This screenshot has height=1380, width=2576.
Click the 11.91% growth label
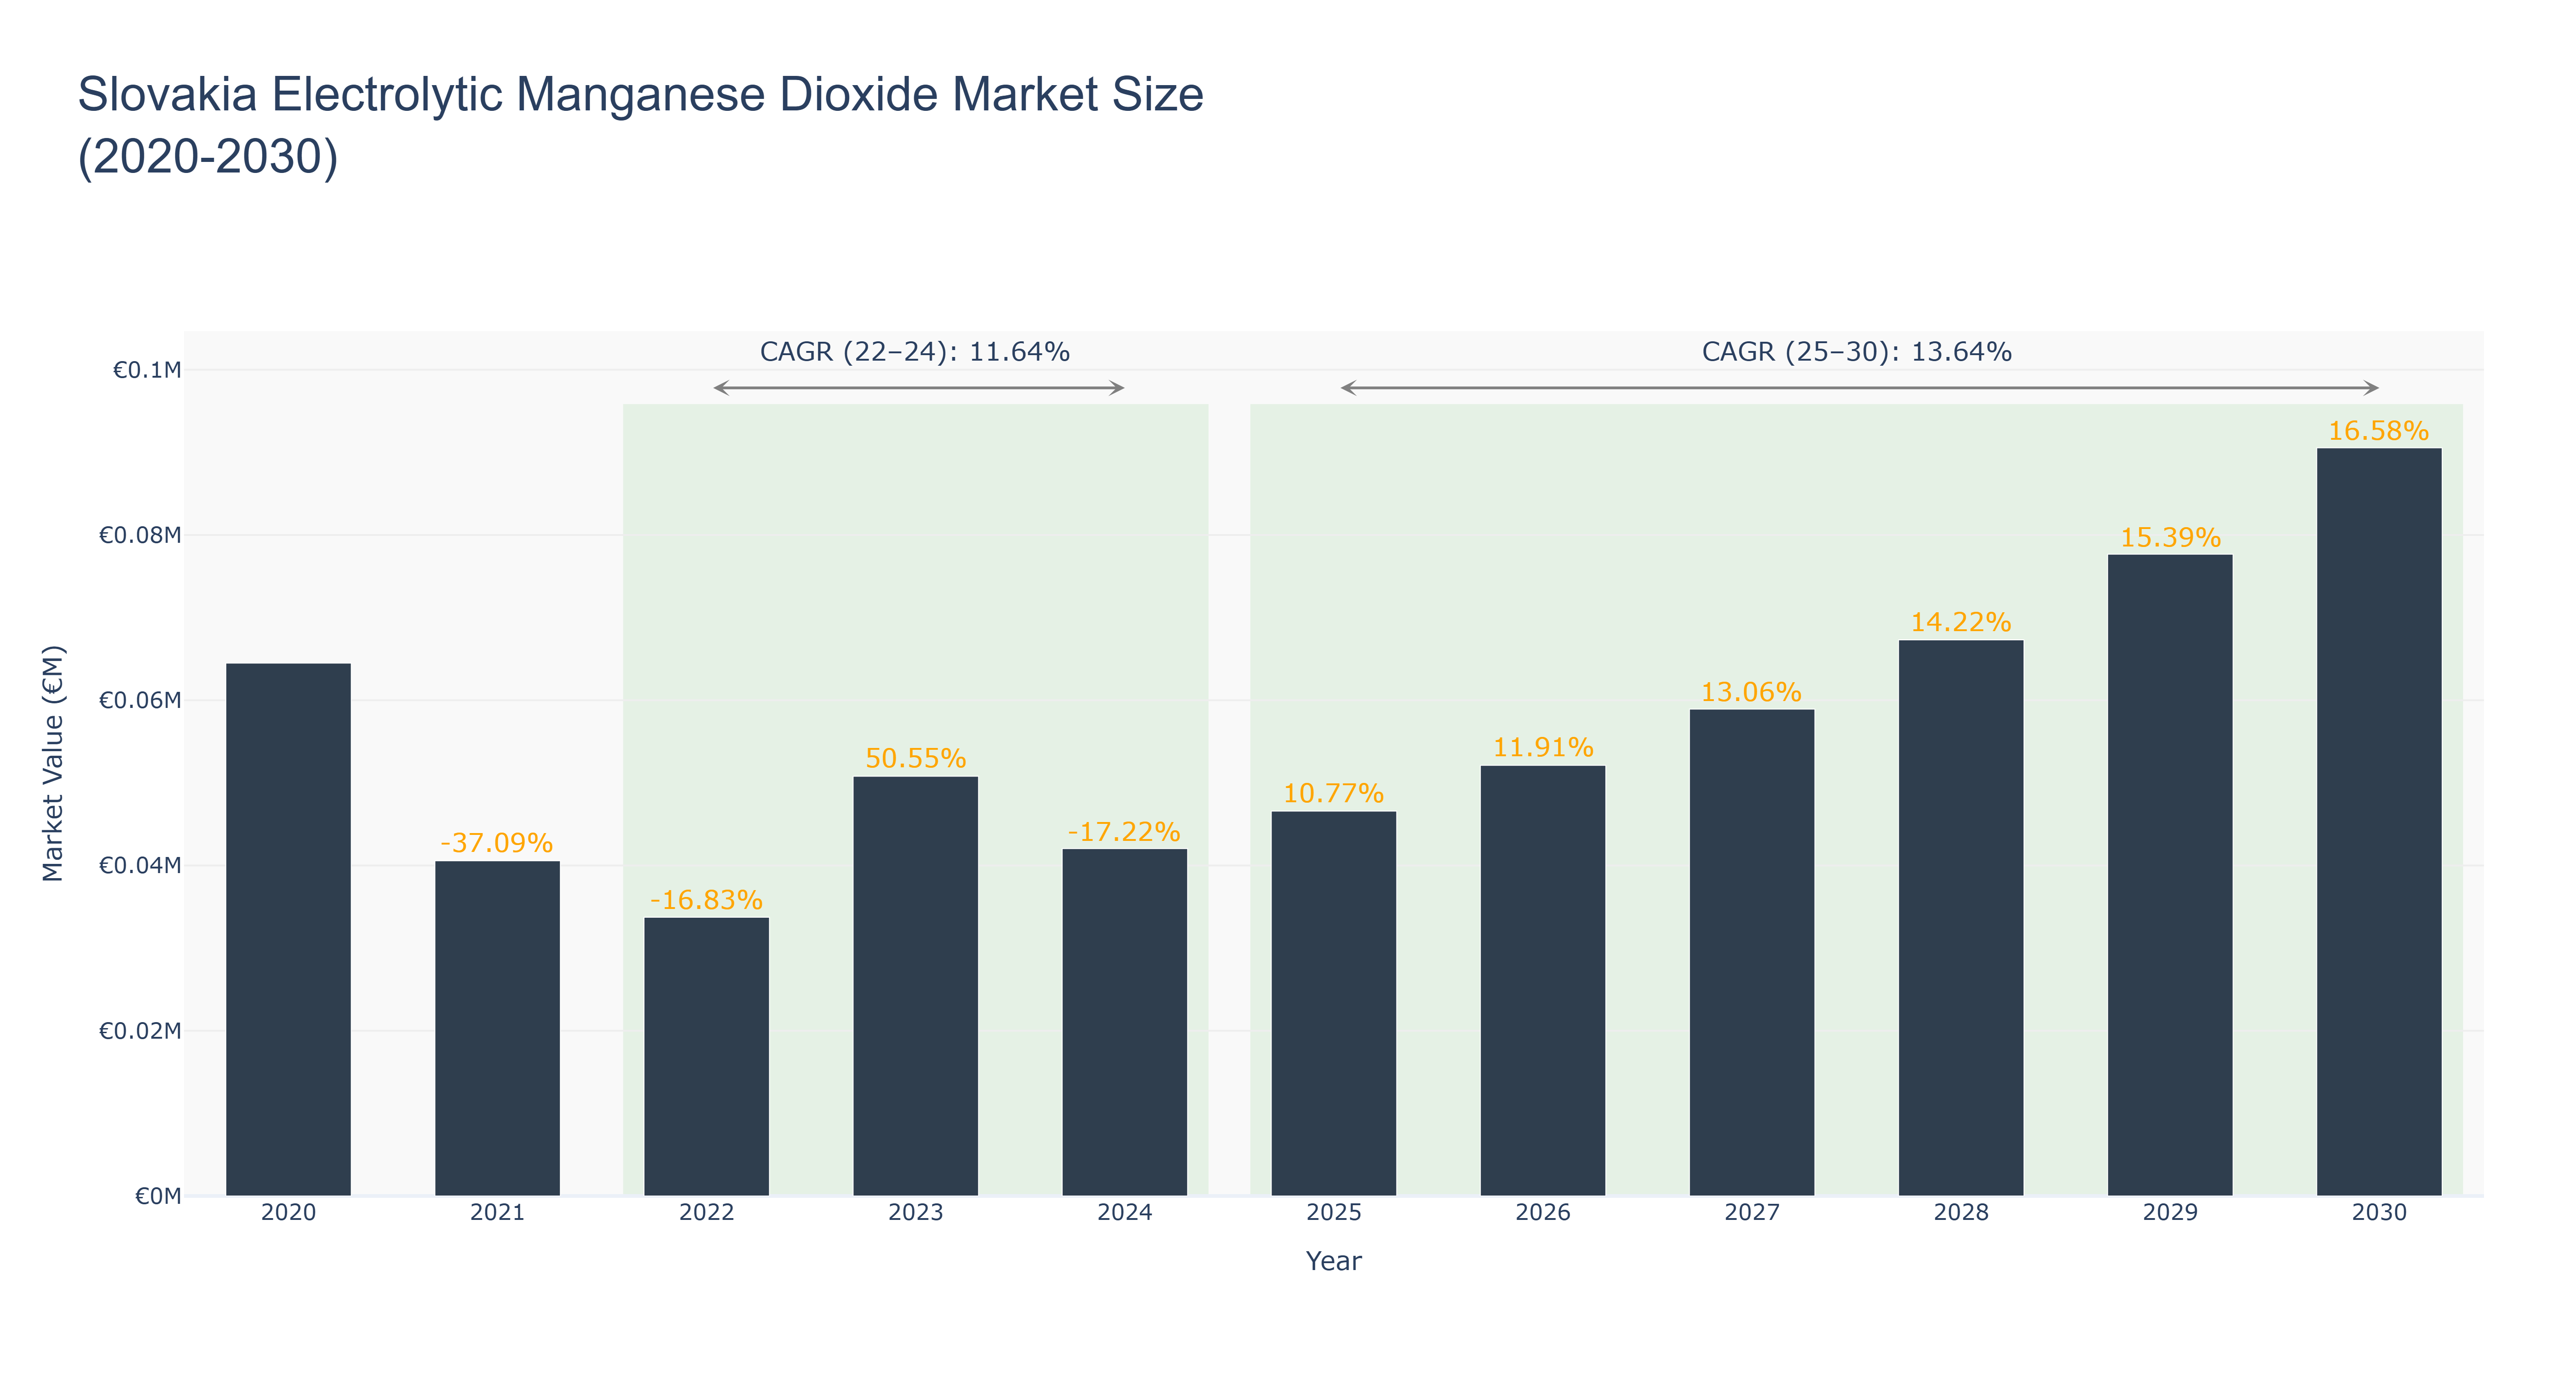(x=1542, y=748)
